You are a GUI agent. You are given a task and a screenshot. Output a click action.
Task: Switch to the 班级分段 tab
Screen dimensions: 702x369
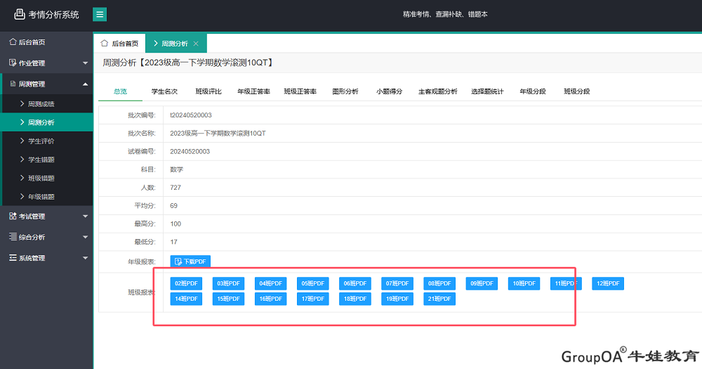576,91
